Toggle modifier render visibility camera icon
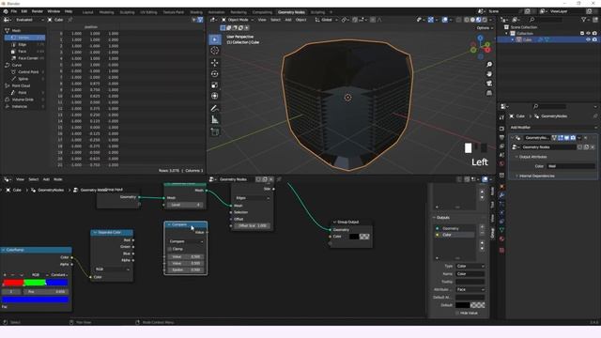 (573, 138)
